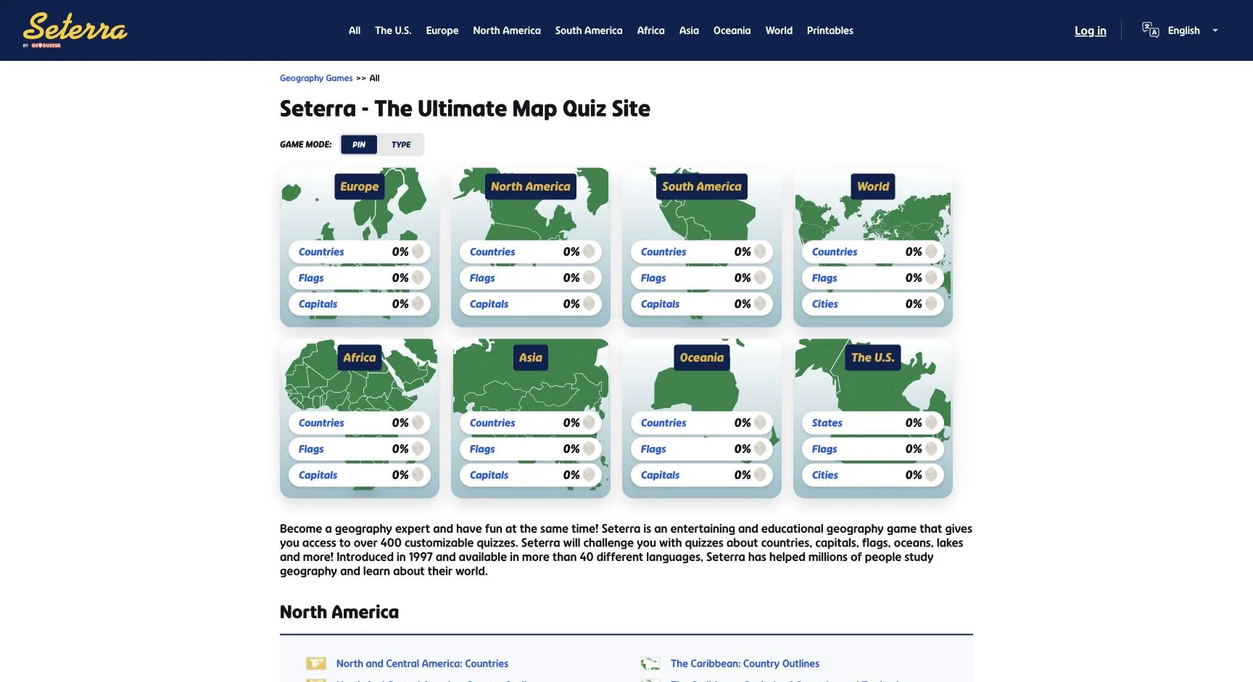Open the Printables page
The height and width of the screenshot is (682, 1253).
(x=830, y=30)
